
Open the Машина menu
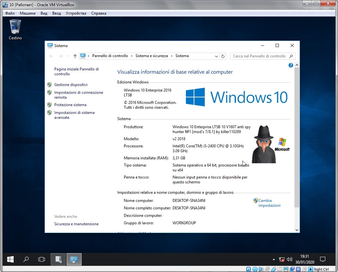28,13
